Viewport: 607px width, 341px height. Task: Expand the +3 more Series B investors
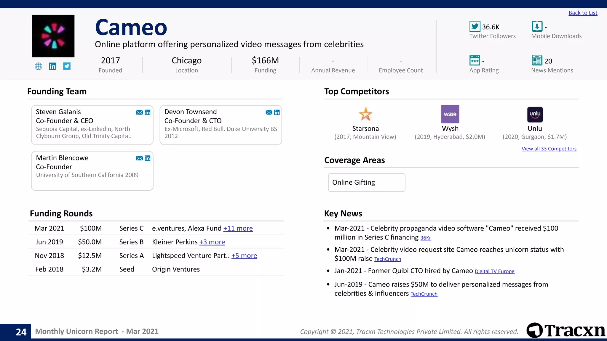coord(212,242)
